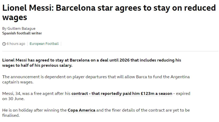Click the word 'By' before the author name
The height and width of the screenshot is (122, 219).
pos(4,28)
